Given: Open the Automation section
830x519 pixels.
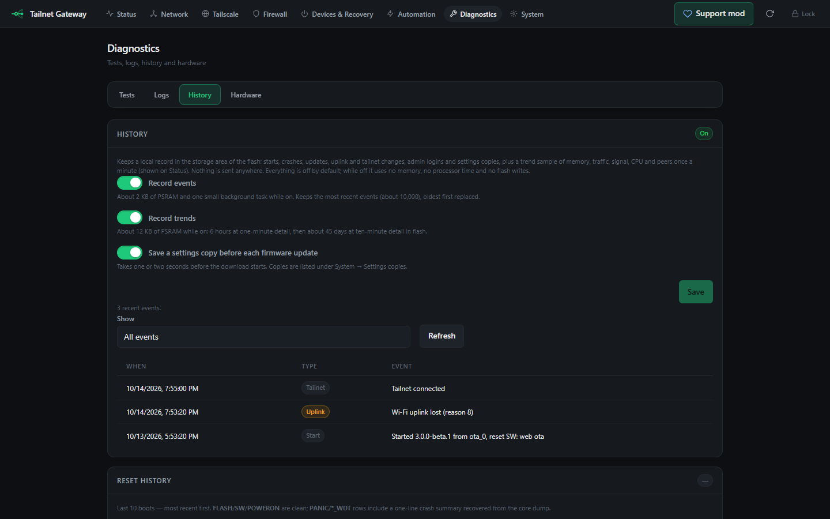Looking at the screenshot, I should point(411,14).
